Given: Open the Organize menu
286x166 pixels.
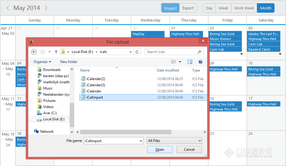Looking at the screenshot, I should (42, 62).
